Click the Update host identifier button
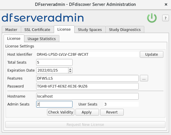The width and height of the screenshot is (171, 135). (152, 54)
